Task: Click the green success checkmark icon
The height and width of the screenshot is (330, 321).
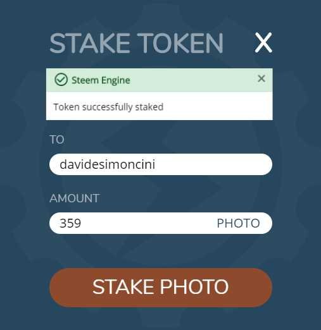Action: click(x=61, y=80)
